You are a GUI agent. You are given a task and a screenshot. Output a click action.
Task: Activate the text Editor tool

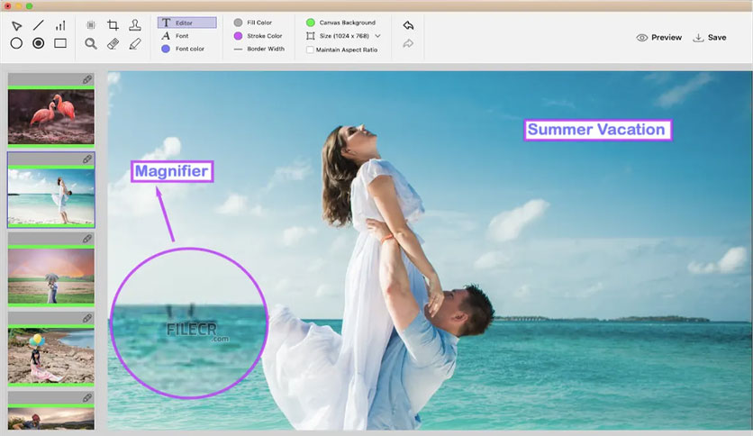[x=186, y=23]
